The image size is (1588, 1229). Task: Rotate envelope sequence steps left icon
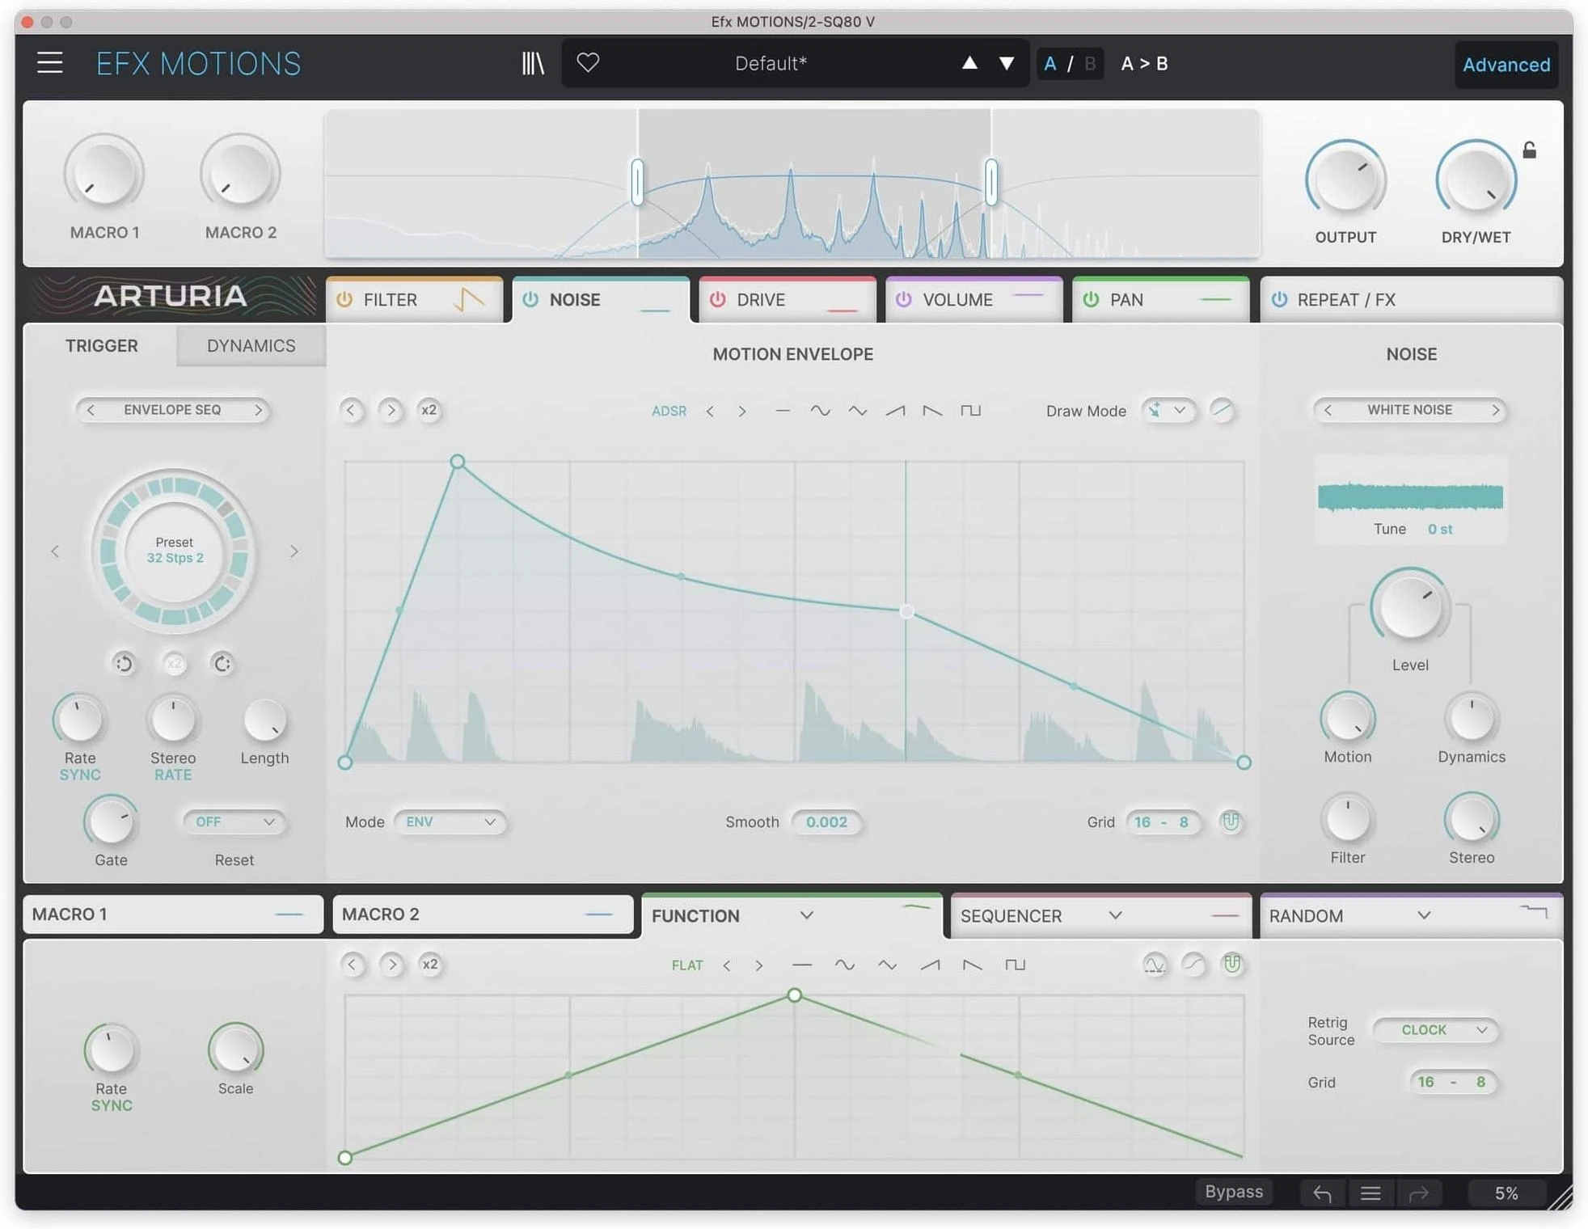[x=124, y=664]
